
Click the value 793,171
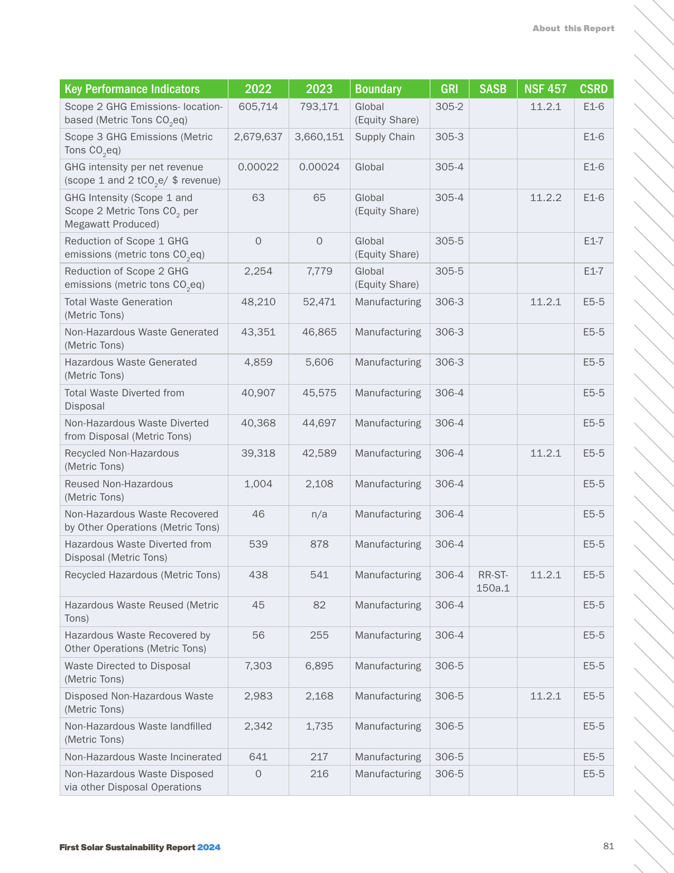[319, 106]
